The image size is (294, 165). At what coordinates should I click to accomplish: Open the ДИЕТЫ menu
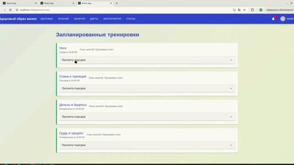coord(94,19)
